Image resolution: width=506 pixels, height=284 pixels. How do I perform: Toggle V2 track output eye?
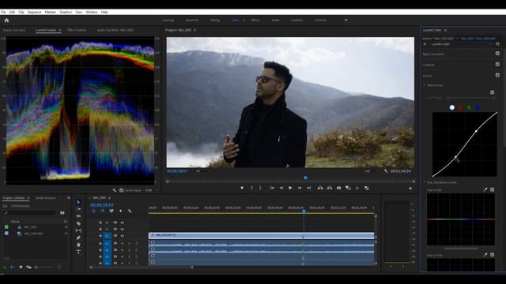[x=123, y=230]
